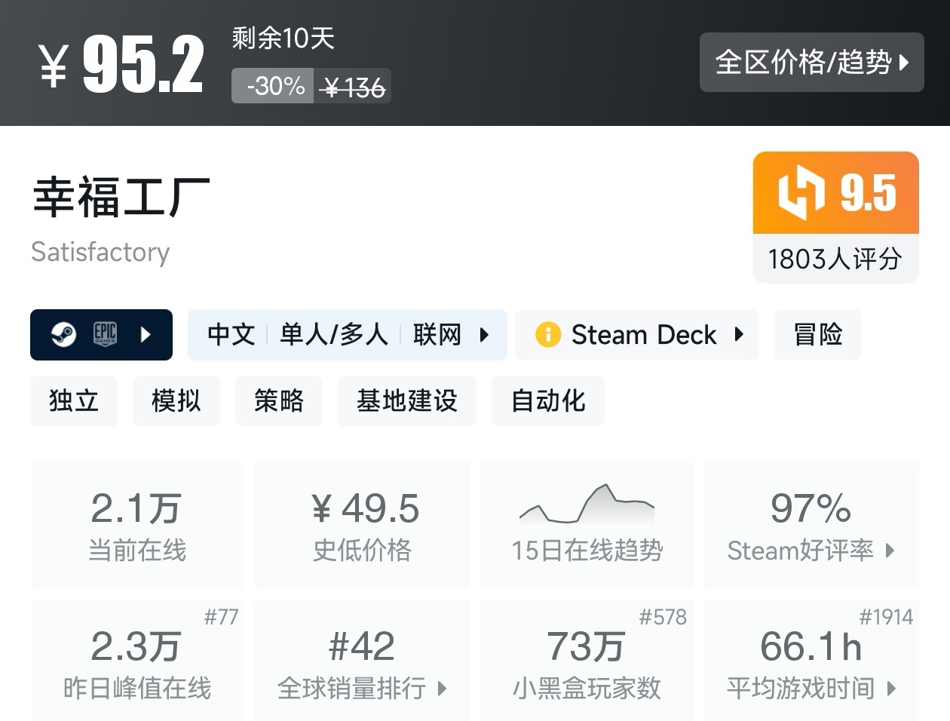This screenshot has height=721, width=950.
Task: Select the 自动化 tag
Action: click(x=548, y=400)
